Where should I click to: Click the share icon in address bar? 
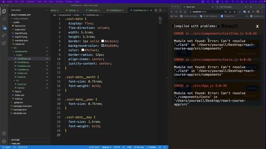click(x=230, y=12)
